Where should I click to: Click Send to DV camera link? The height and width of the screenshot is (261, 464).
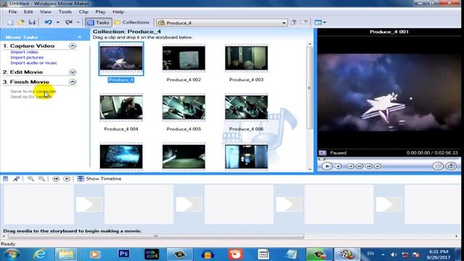30,96
